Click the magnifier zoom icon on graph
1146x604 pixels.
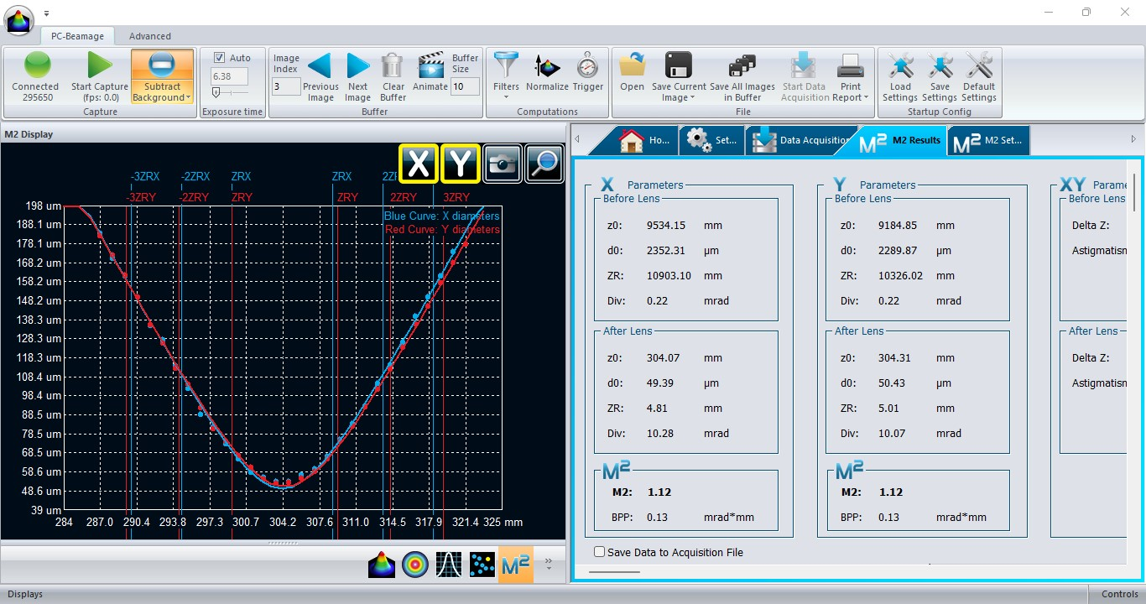544,164
